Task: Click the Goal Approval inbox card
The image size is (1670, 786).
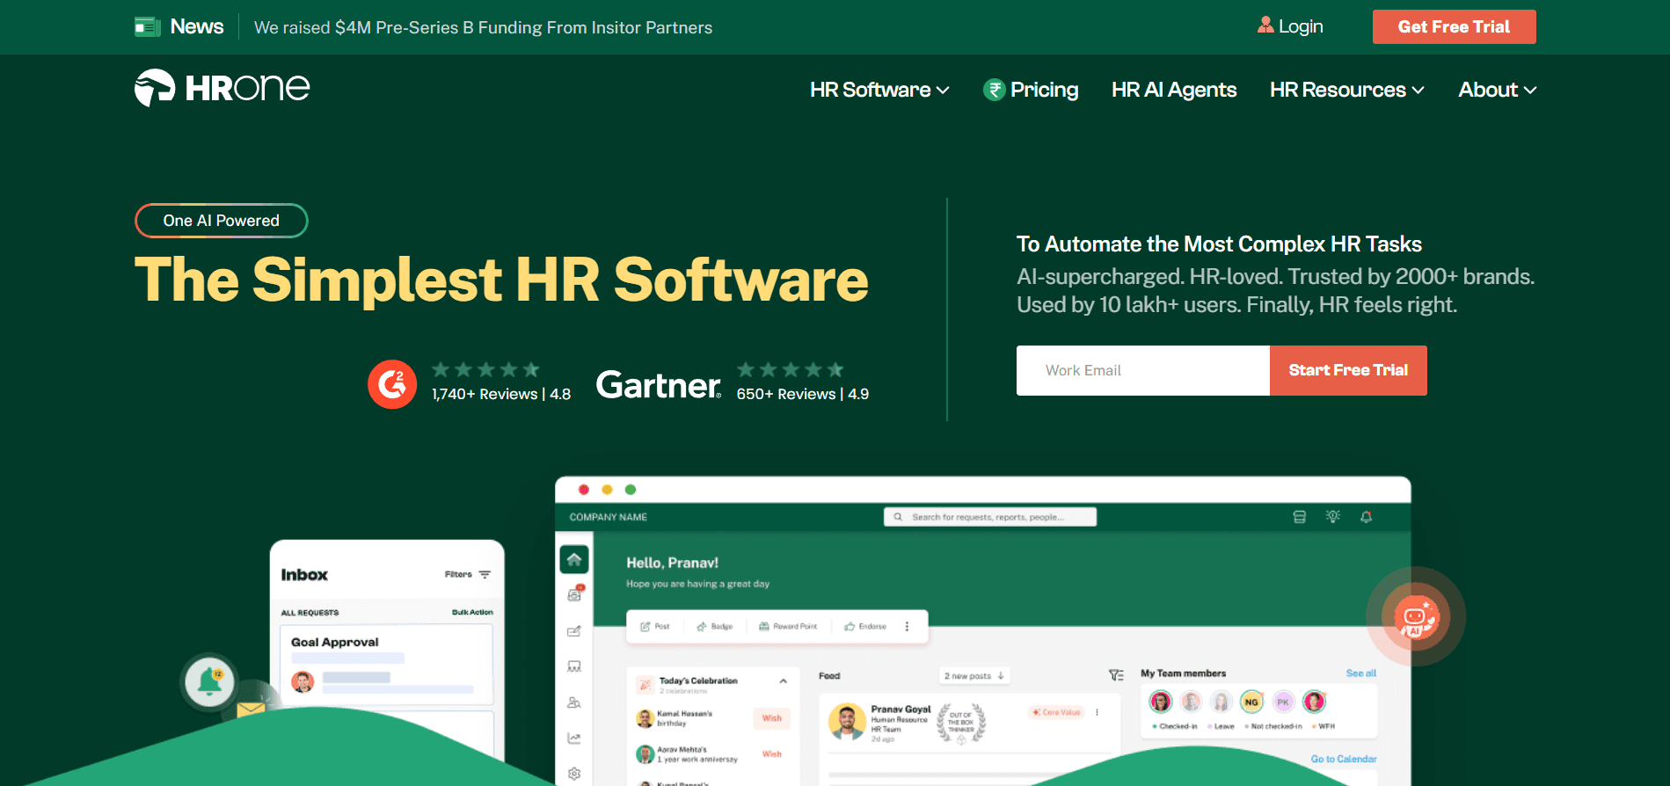Action: click(386, 664)
